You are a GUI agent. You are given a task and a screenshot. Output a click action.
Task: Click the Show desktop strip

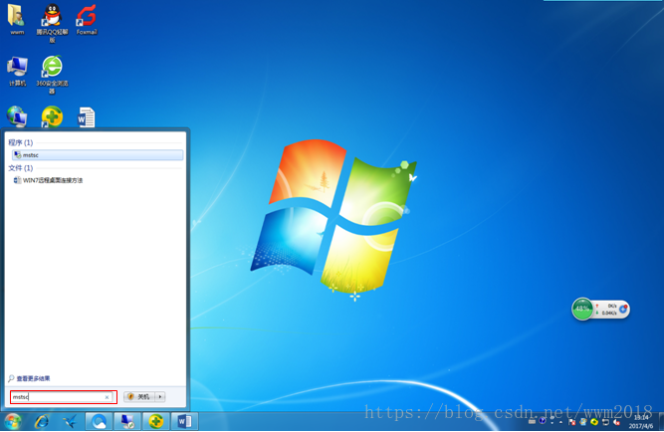tap(661, 421)
